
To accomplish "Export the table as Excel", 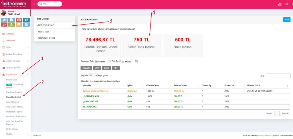I will coord(106,68).
